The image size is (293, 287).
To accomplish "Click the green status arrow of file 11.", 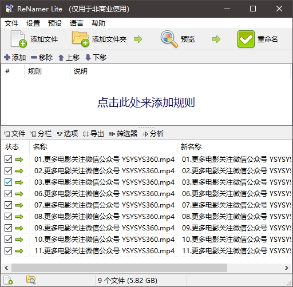I will pyautogui.click(x=19, y=251).
